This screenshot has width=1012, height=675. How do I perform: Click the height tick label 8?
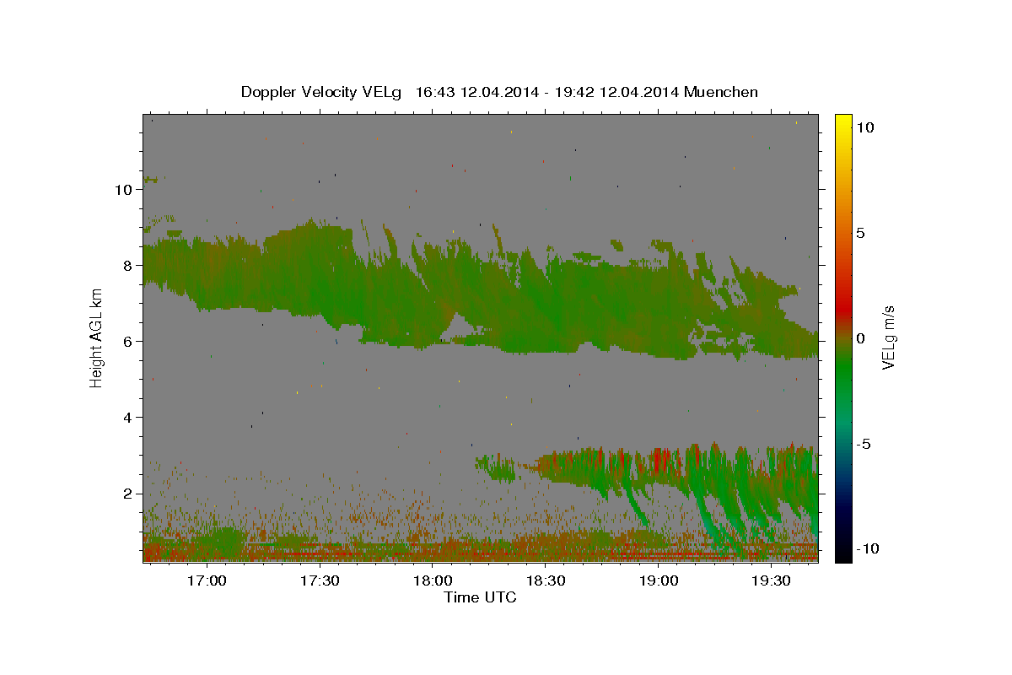click(x=128, y=266)
